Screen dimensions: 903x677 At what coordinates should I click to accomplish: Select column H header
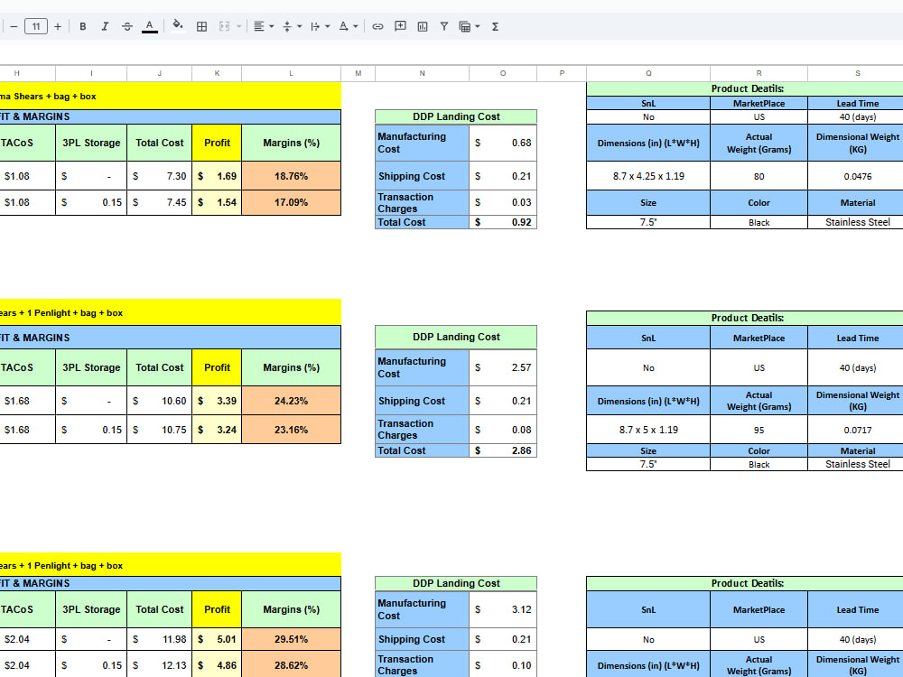pos(16,73)
